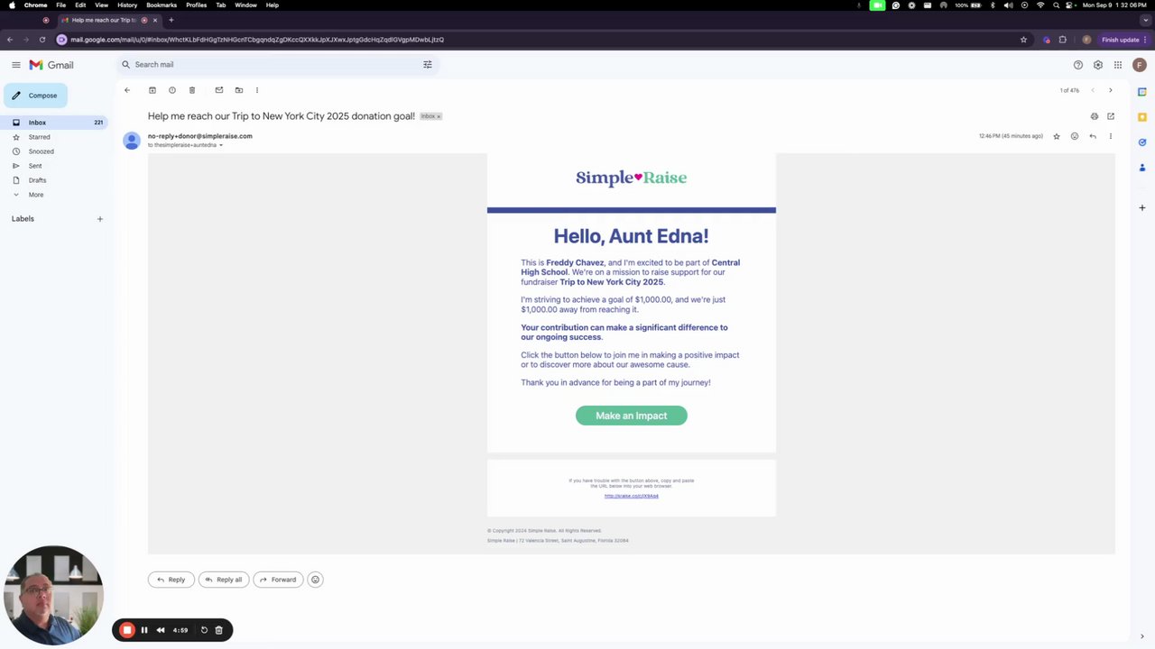Open Chrome Profiles menu

pos(197,5)
